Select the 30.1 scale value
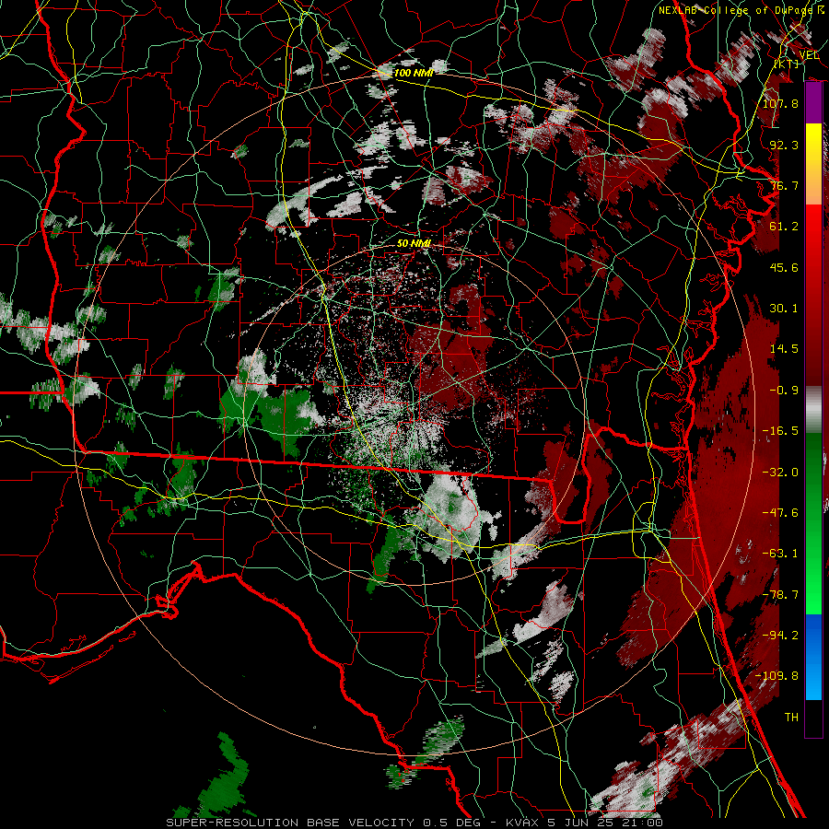The width and height of the screenshot is (829, 829). 784,309
